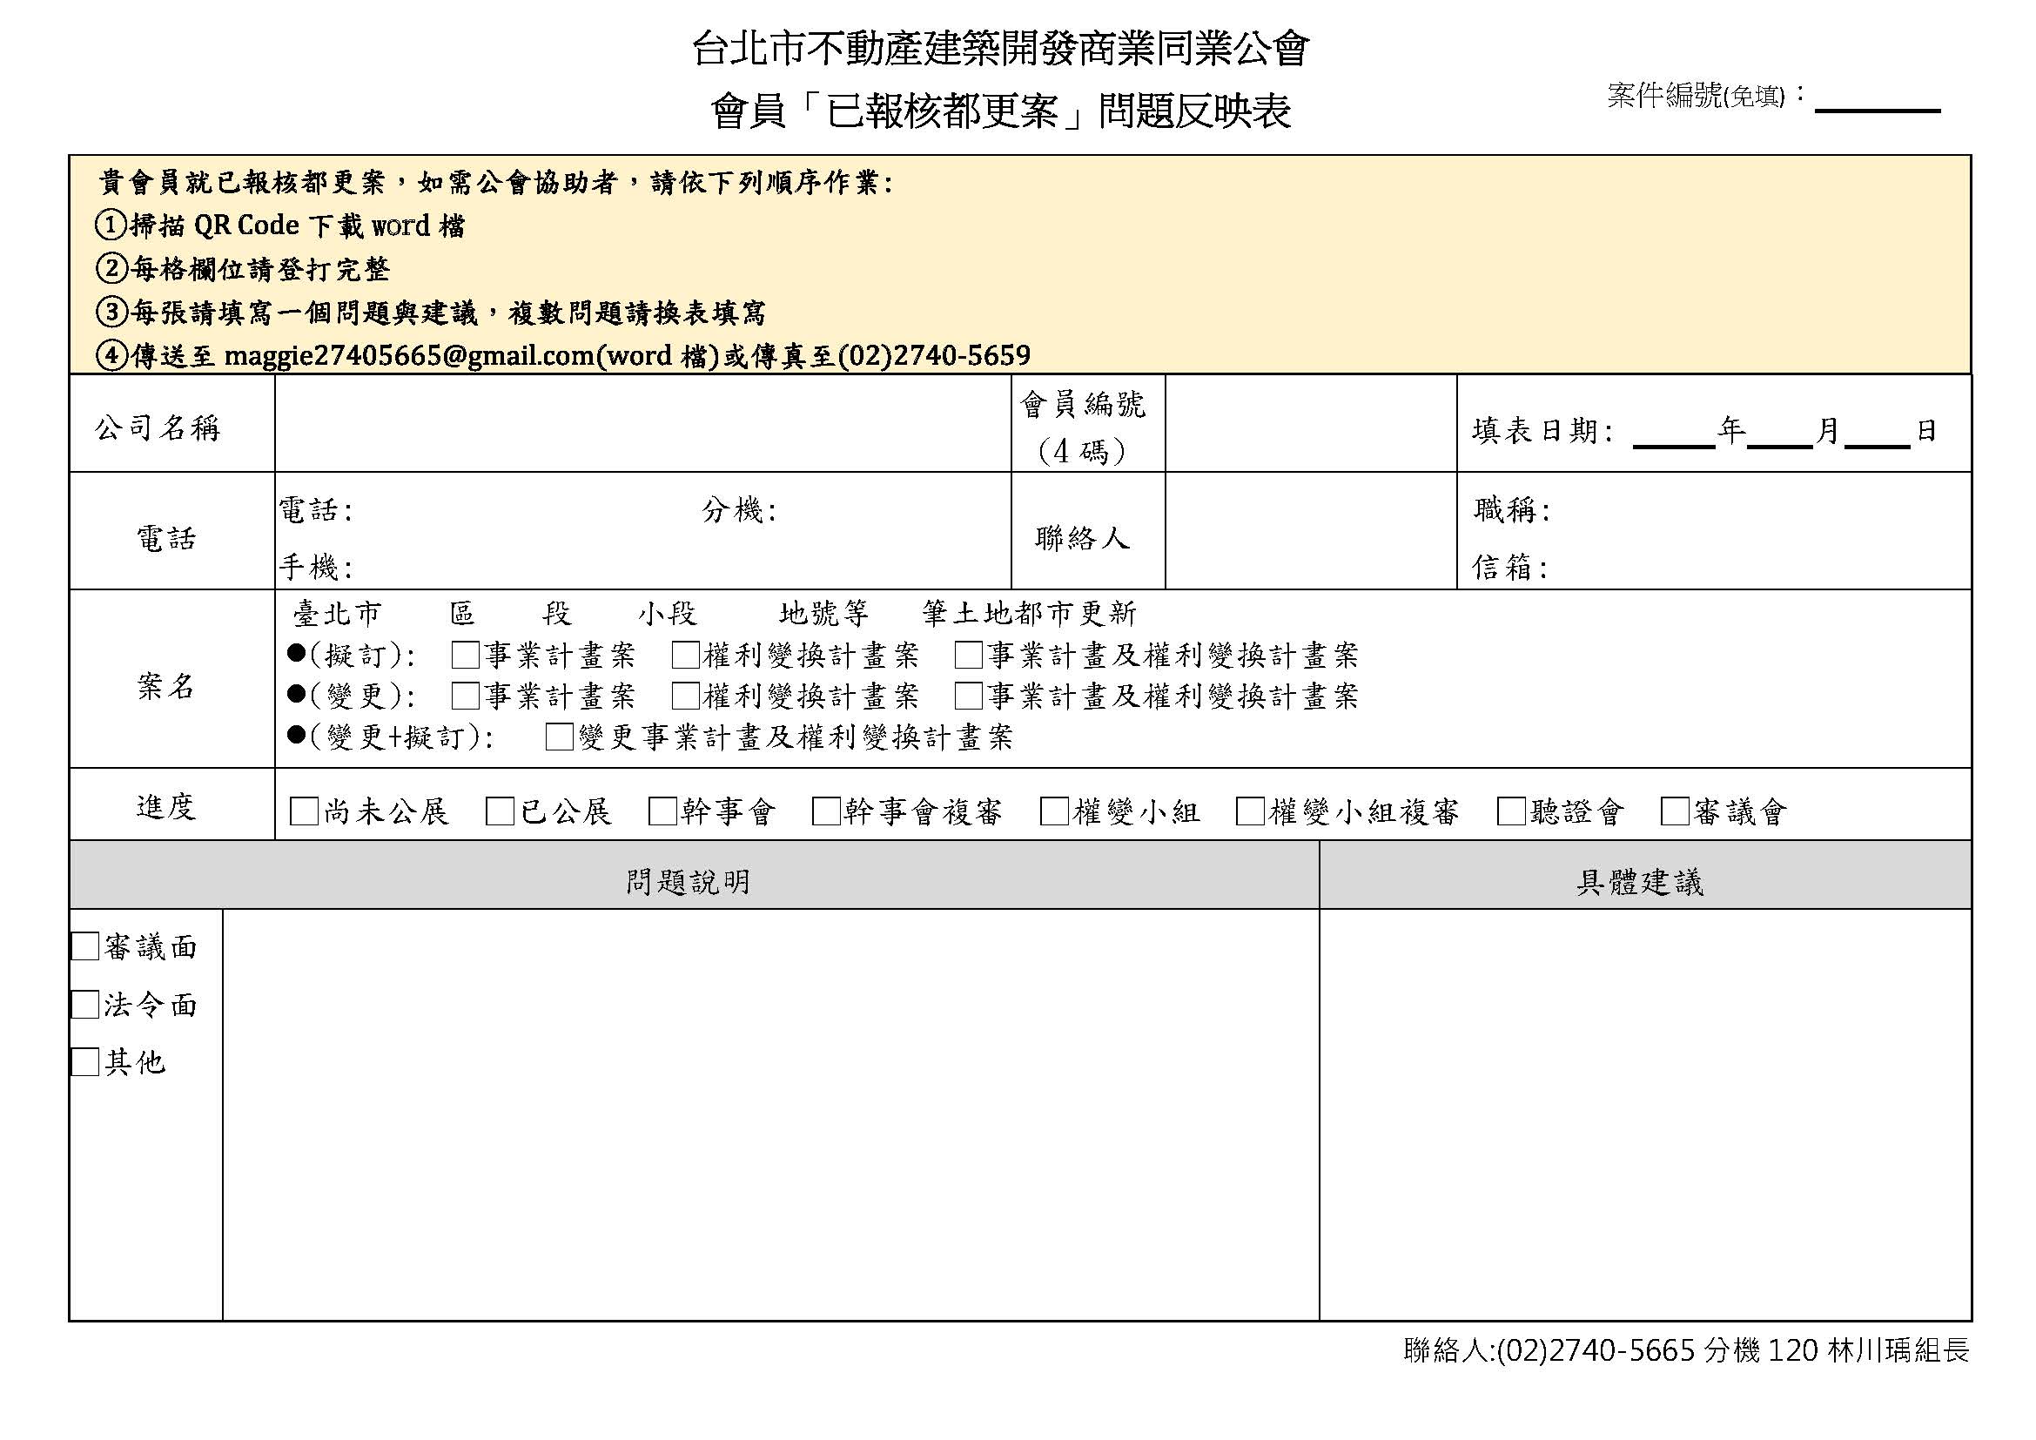
Task: Tick the 聽證會 checkbox
Action: (x=1511, y=811)
